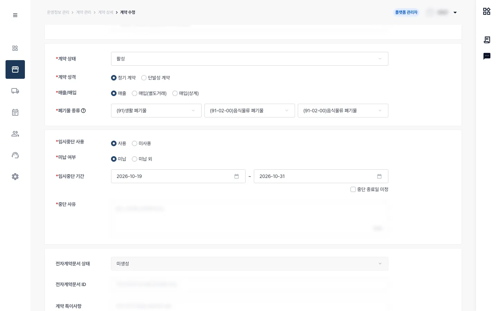
Task: Select the 단발성 계약 radio option
Action: (156, 78)
